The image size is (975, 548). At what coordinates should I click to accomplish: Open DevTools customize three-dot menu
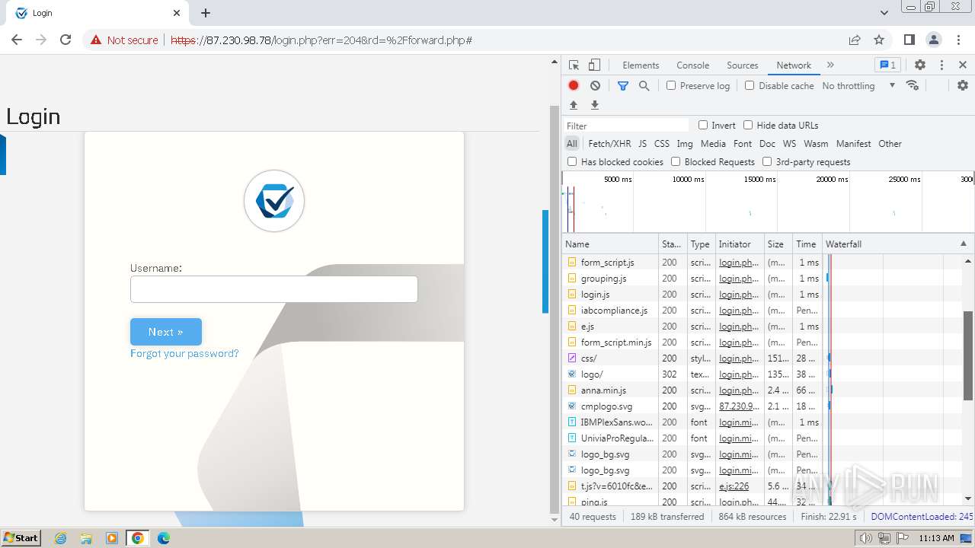tap(941, 65)
